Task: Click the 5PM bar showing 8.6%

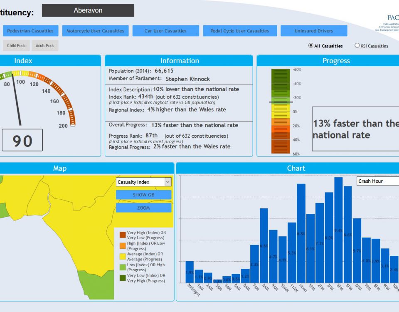Action: pyautogui.click(x=348, y=234)
